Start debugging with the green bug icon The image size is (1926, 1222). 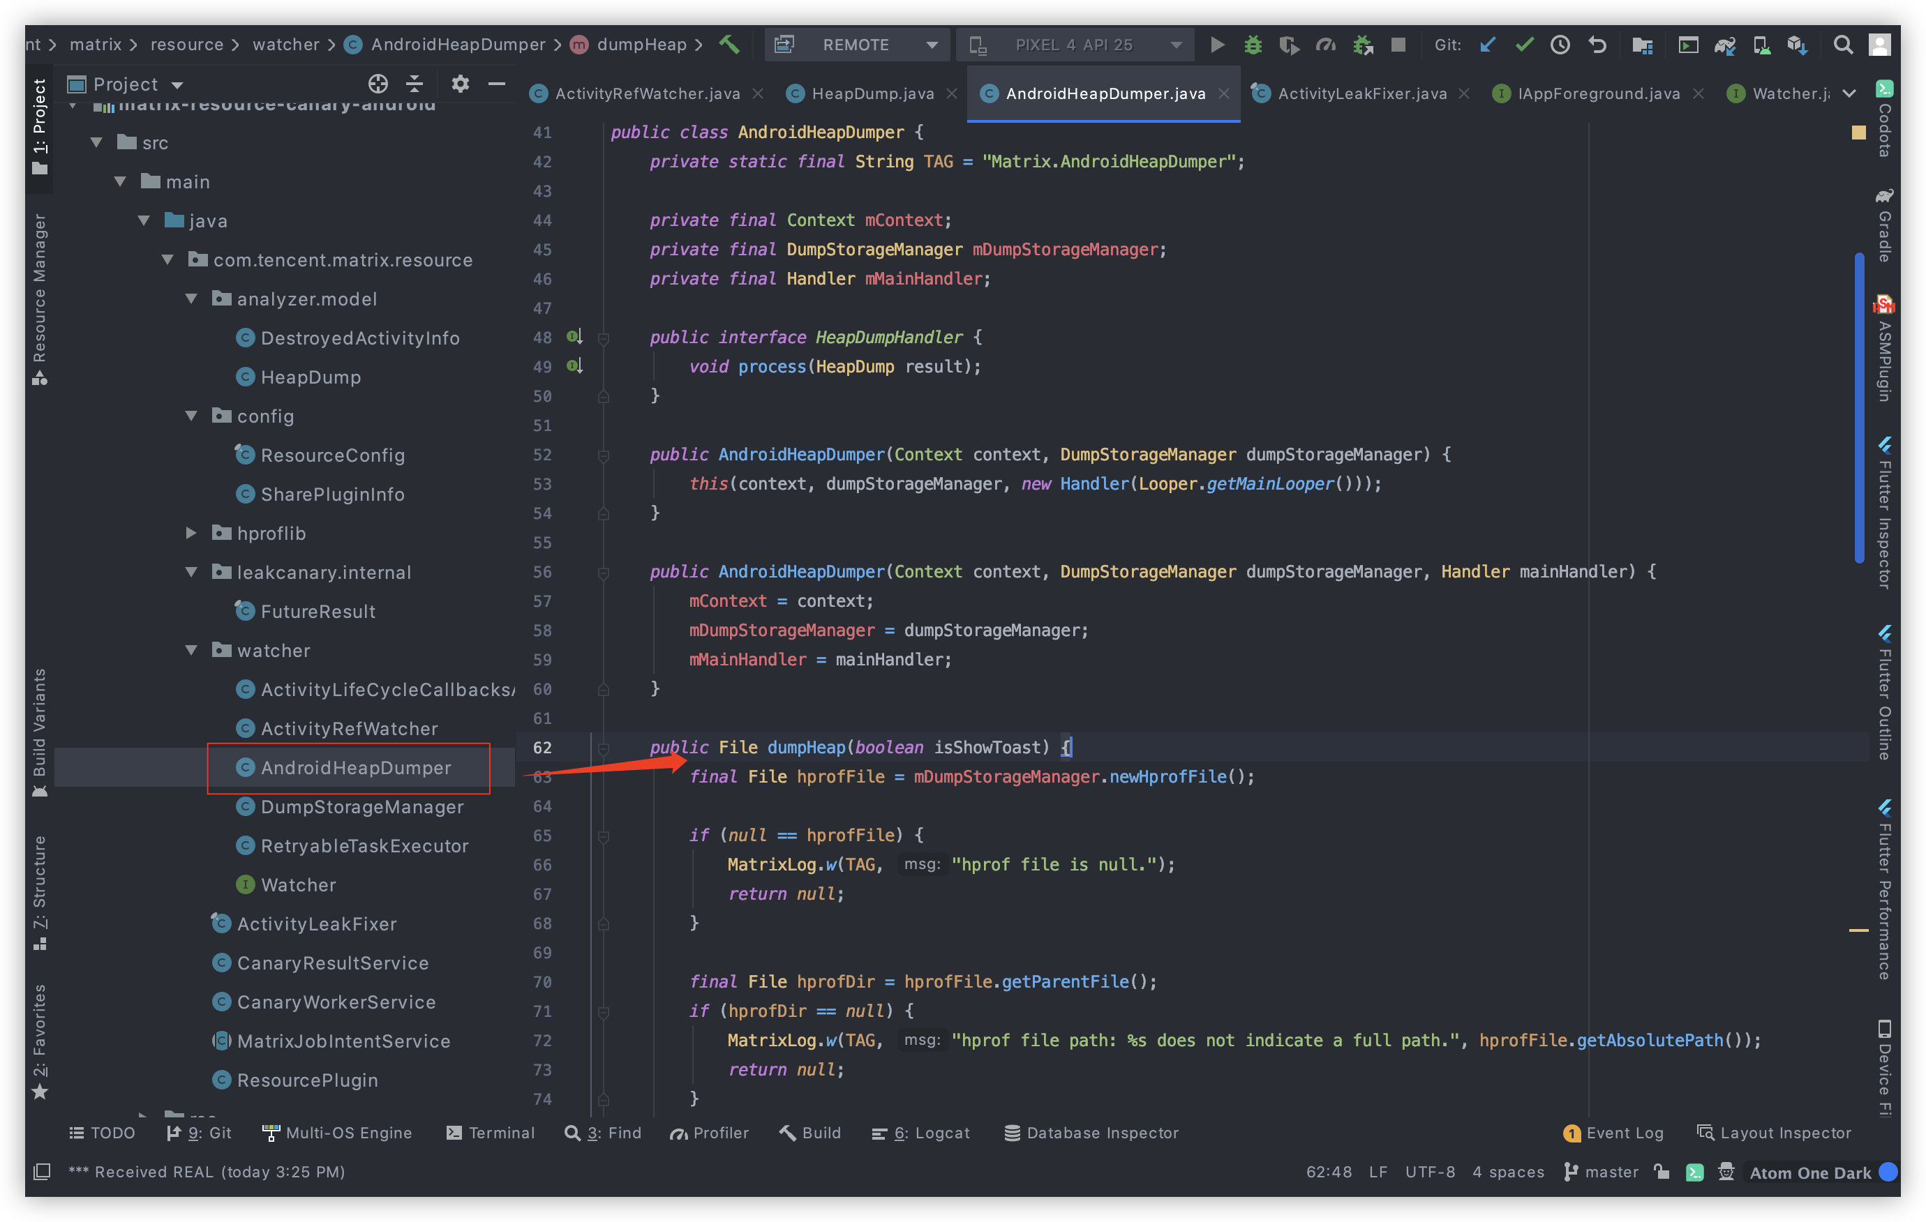1253,45
